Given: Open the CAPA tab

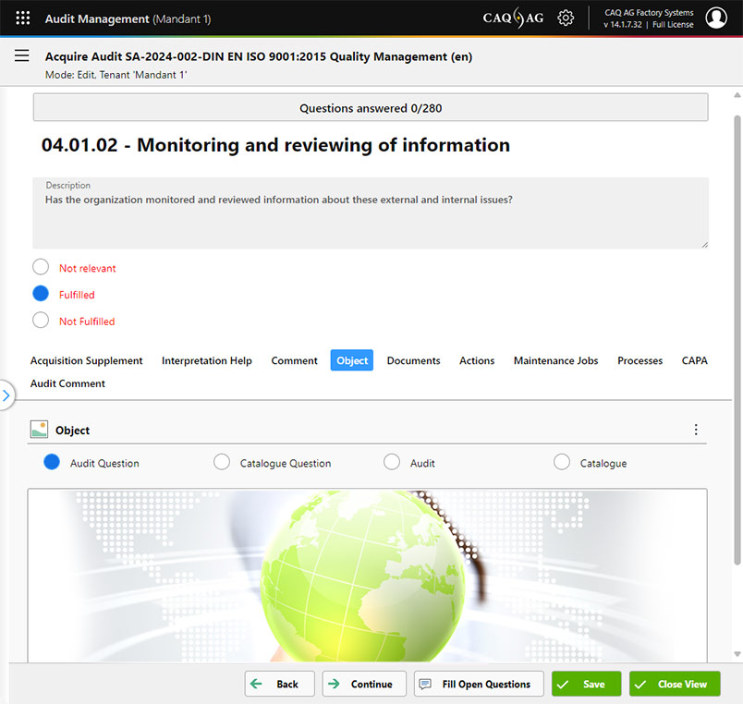Looking at the screenshot, I should pyautogui.click(x=694, y=360).
